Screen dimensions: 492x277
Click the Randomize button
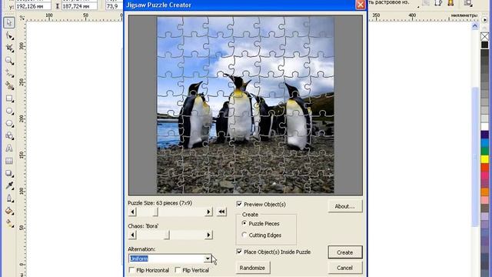coord(253,268)
